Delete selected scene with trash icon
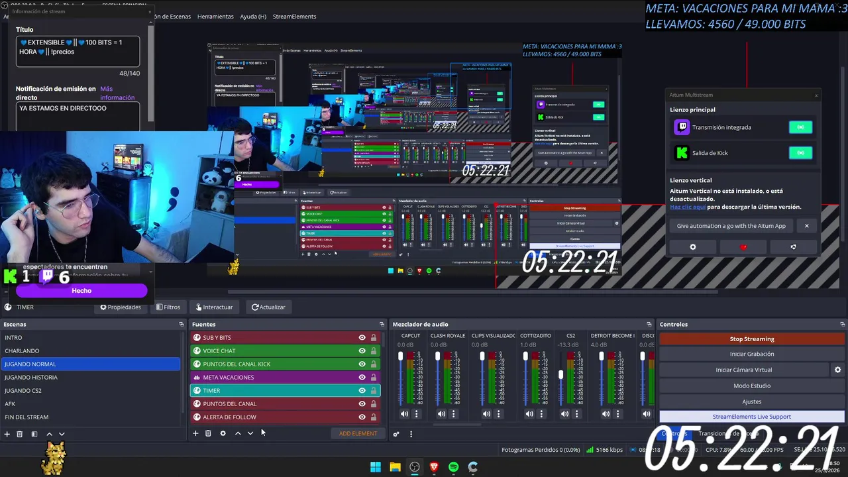848x477 pixels. pyautogui.click(x=20, y=434)
